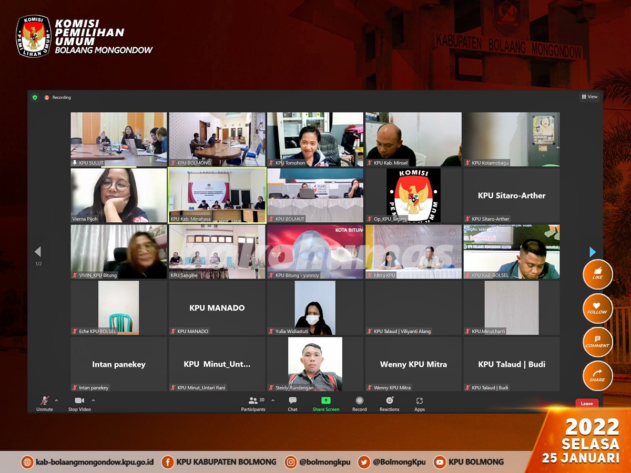Expand audio options arrow beside Unmute

(57, 400)
